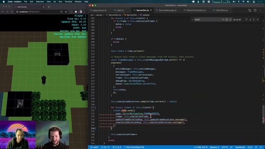
Task: Select the Manchester browser tab
Action: (29, 7)
